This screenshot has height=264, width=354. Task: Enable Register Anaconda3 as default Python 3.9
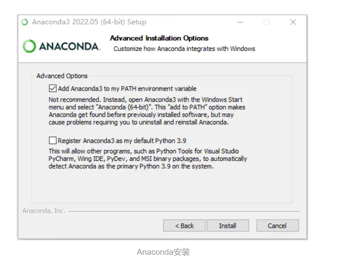53,141
